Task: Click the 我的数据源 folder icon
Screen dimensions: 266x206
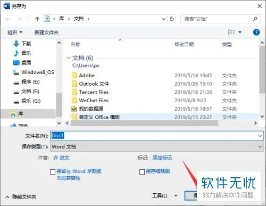Action: (74, 109)
